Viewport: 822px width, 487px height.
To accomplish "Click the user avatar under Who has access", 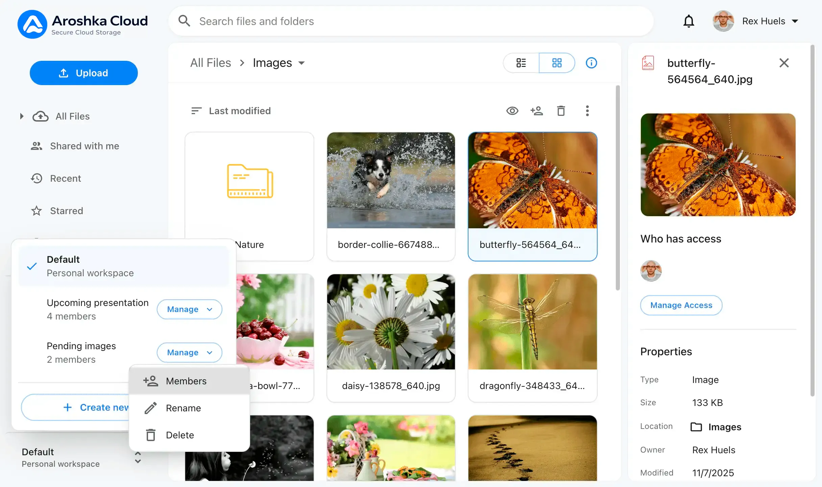I will 651,271.
